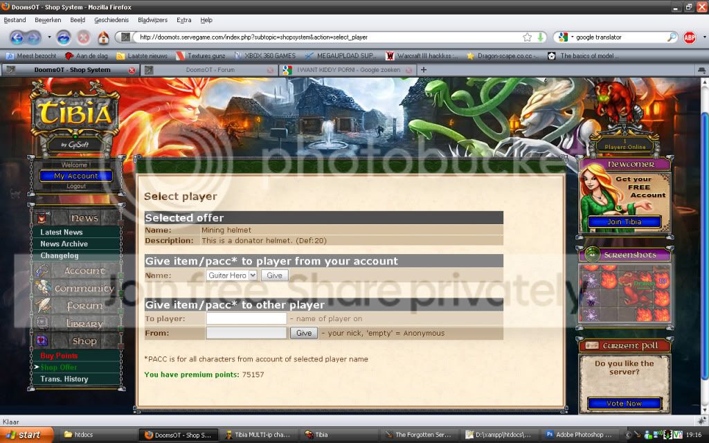
Task: Open the Buy Points link
Action: tap(59, 356)
